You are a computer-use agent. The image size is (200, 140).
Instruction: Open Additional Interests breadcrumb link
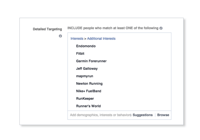(x=101, y=39)
